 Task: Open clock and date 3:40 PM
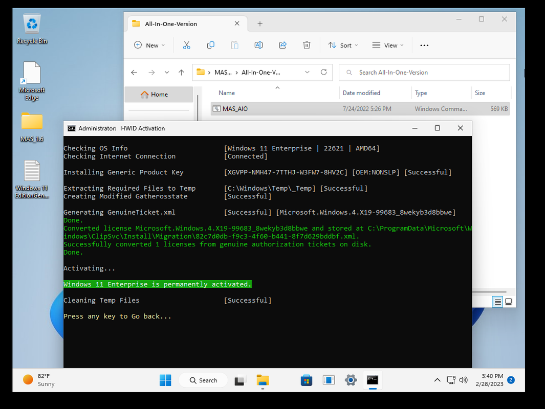click(489, 380)
